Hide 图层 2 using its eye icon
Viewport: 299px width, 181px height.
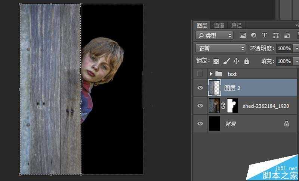tap(200, 88)
